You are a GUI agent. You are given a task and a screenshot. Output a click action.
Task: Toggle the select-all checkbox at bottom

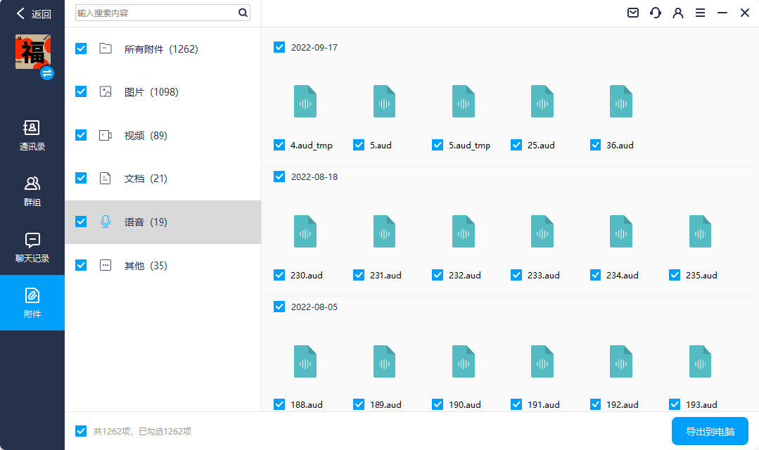pos(81,431)
